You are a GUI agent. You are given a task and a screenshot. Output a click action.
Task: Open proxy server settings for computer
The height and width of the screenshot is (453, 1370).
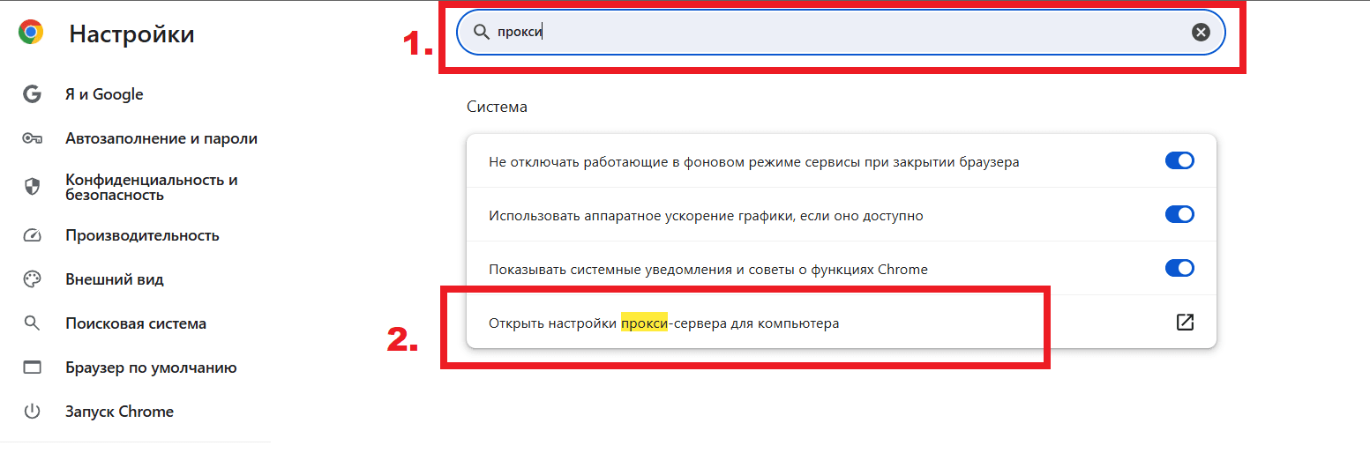click(x=841, y=323)
